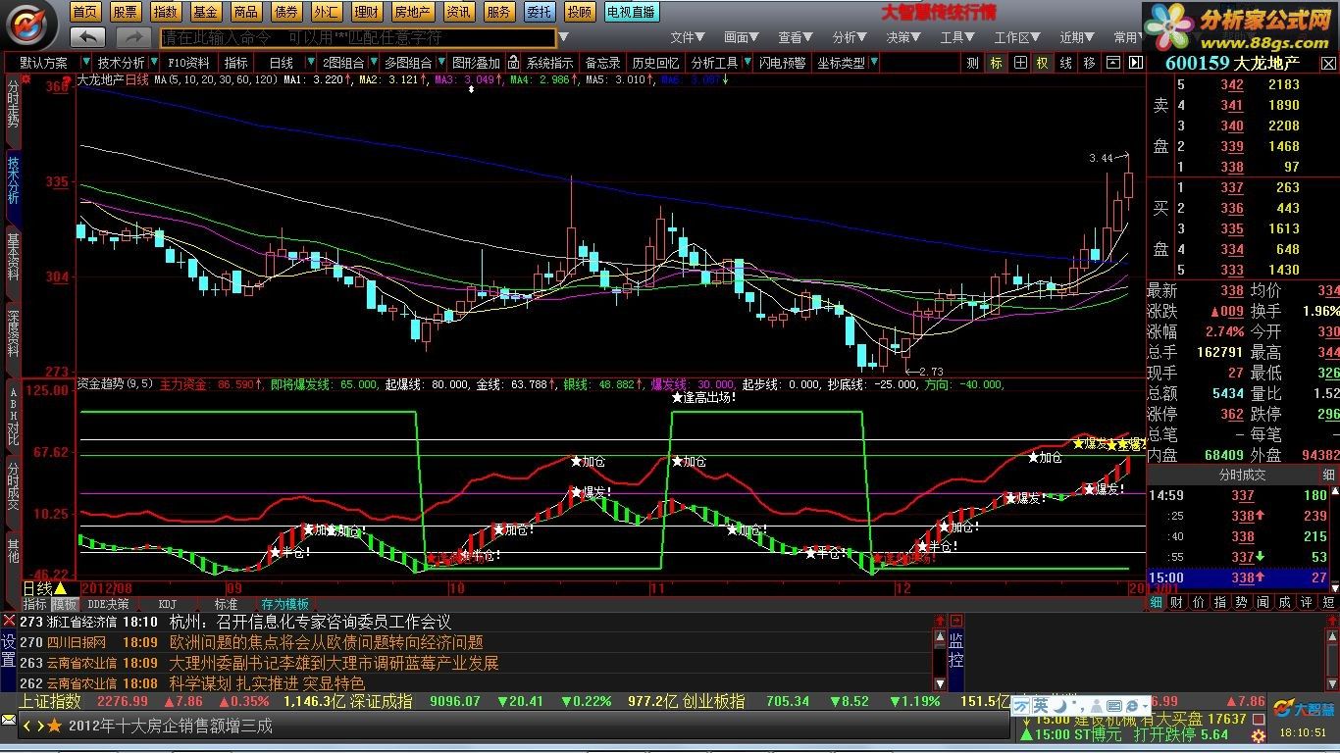Click the 线 draw line icon
Screen dimensions: 1340x753
[1065, 63]
